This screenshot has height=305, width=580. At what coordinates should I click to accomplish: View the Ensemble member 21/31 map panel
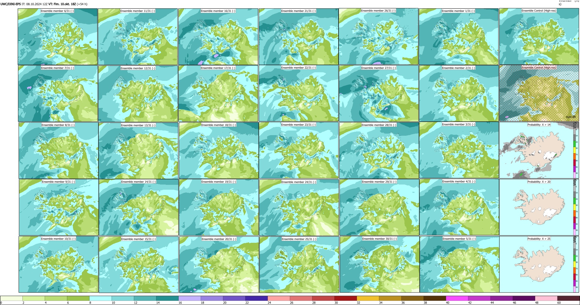299,37
